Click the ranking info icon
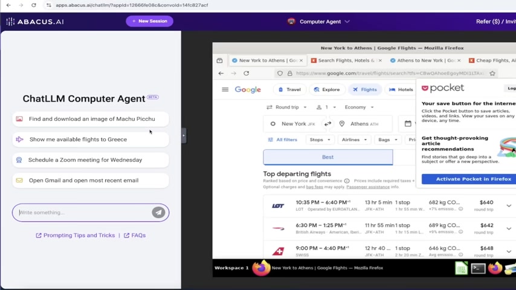This screenshot has height=290, width=516. click(347, 181)
